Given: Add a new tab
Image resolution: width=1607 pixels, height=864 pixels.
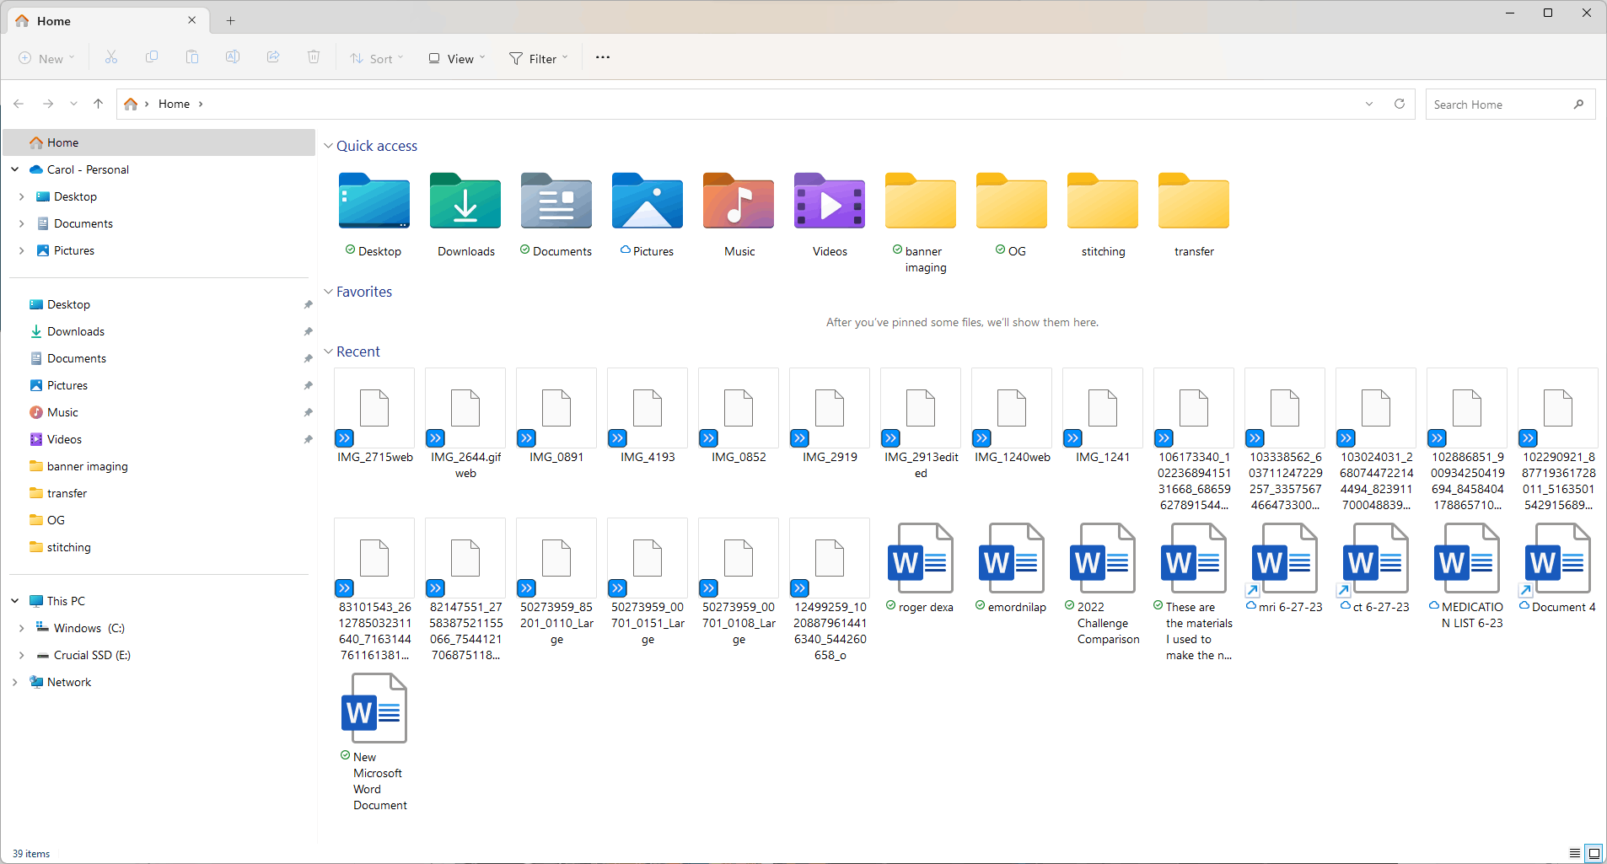Looking at the screenshot, I should (230, 20).
